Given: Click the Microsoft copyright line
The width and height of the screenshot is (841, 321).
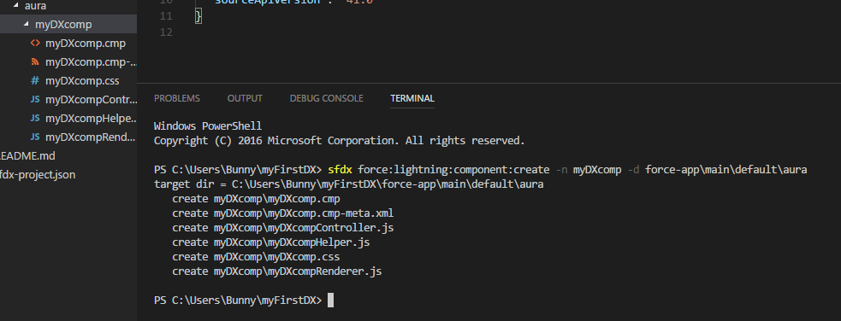Looking at the screenshot, I should (340, 141).
